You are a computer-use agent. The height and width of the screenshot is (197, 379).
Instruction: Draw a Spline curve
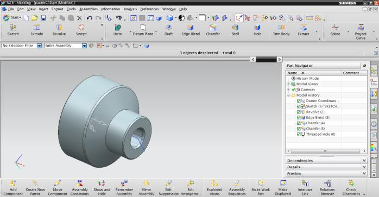(335, 30)
